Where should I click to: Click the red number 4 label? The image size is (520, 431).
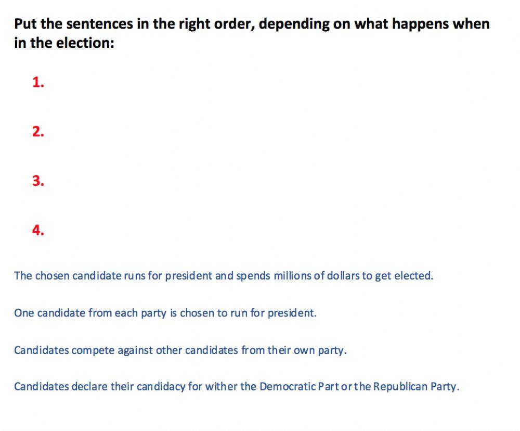click(x=38, y=230)
